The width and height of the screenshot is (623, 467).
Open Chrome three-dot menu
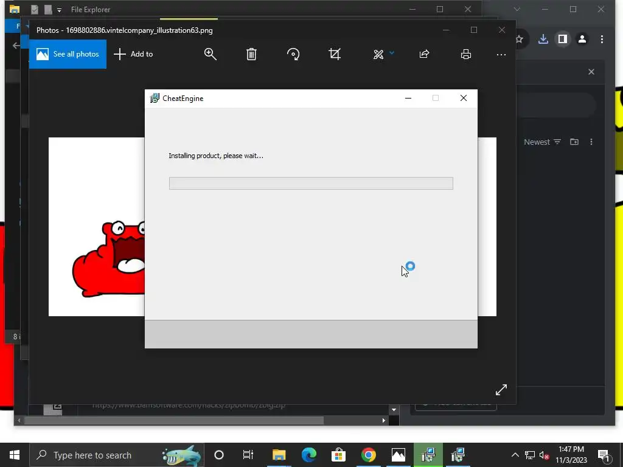(602, 39)
